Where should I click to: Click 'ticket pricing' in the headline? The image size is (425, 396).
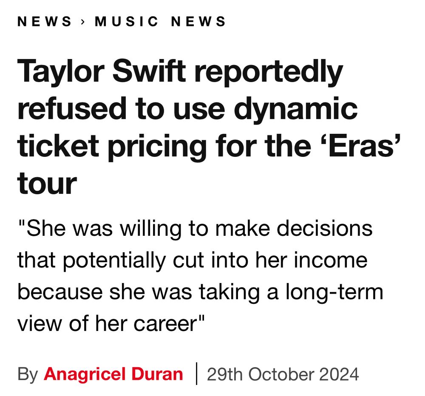(112, 146)
